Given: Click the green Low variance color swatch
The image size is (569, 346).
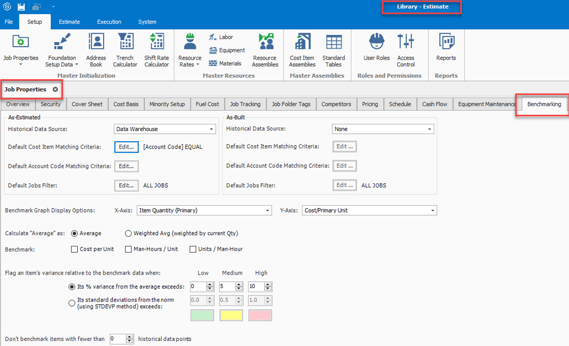Looking at the screenshot, I should (x=202, y=315).
